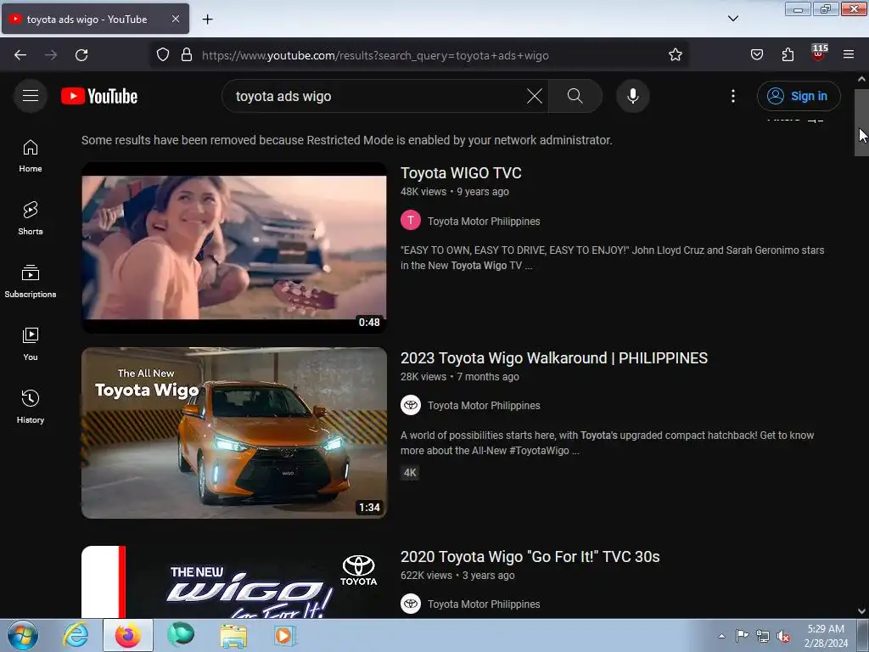Click the page scrollbar thumb

click(861, 122)
